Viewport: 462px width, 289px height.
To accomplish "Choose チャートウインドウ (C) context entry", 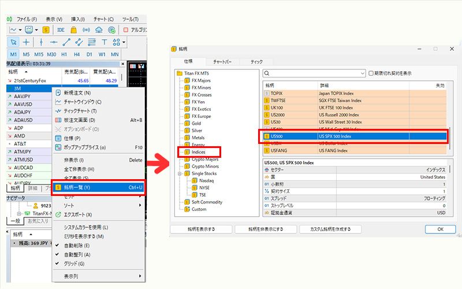I will pyautogui.click(x=99, y=102).
